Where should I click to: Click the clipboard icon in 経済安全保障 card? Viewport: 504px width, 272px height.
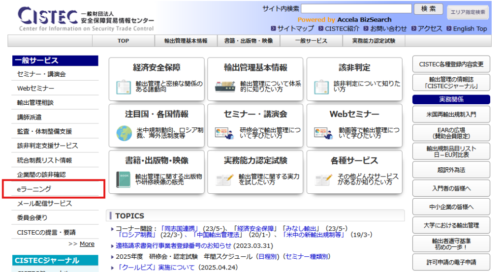(x=124, y=87)
